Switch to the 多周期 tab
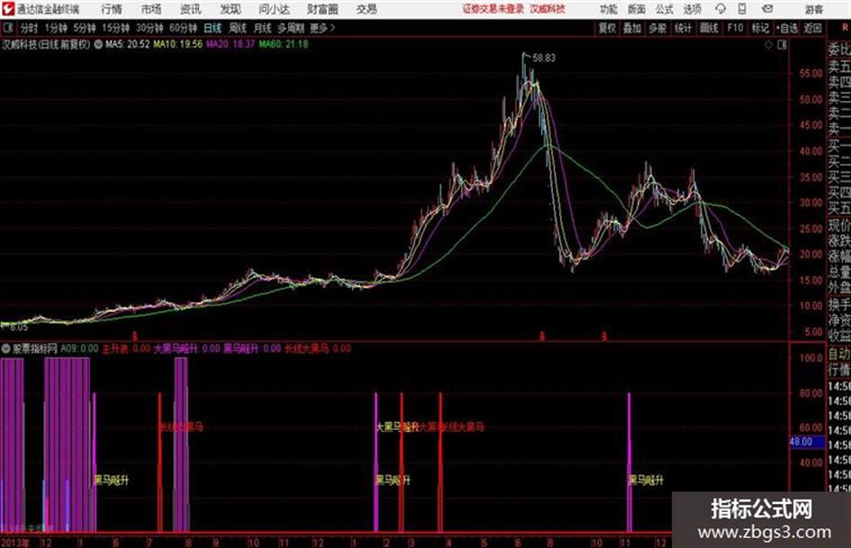This screenshot has width=851, height=548. (x=290, y=28)
